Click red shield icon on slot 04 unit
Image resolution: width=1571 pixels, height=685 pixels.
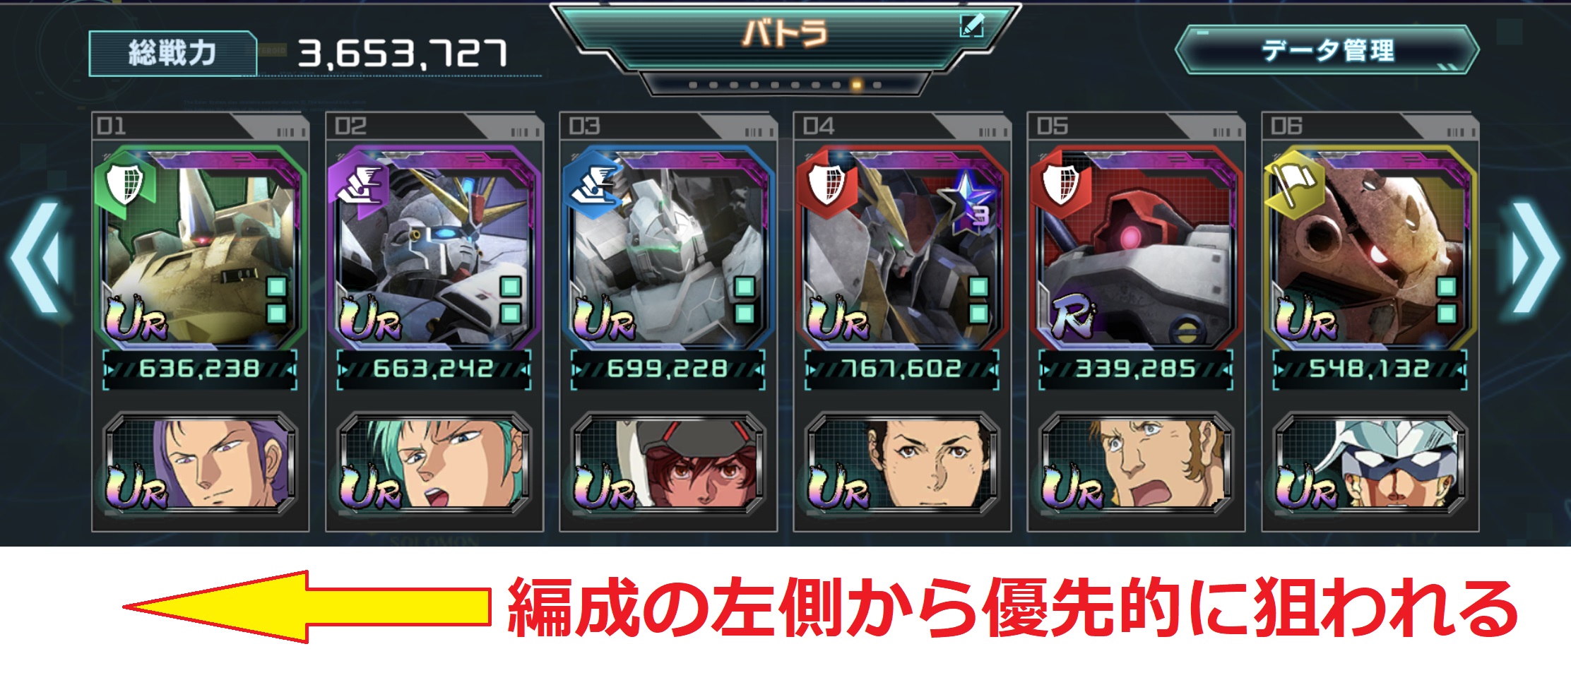point(826,184)
